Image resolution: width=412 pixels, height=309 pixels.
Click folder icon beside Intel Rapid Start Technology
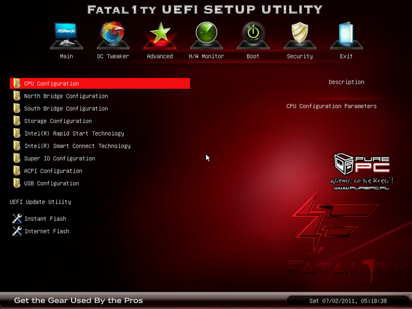pyautogui.click(x=17, y=133)
